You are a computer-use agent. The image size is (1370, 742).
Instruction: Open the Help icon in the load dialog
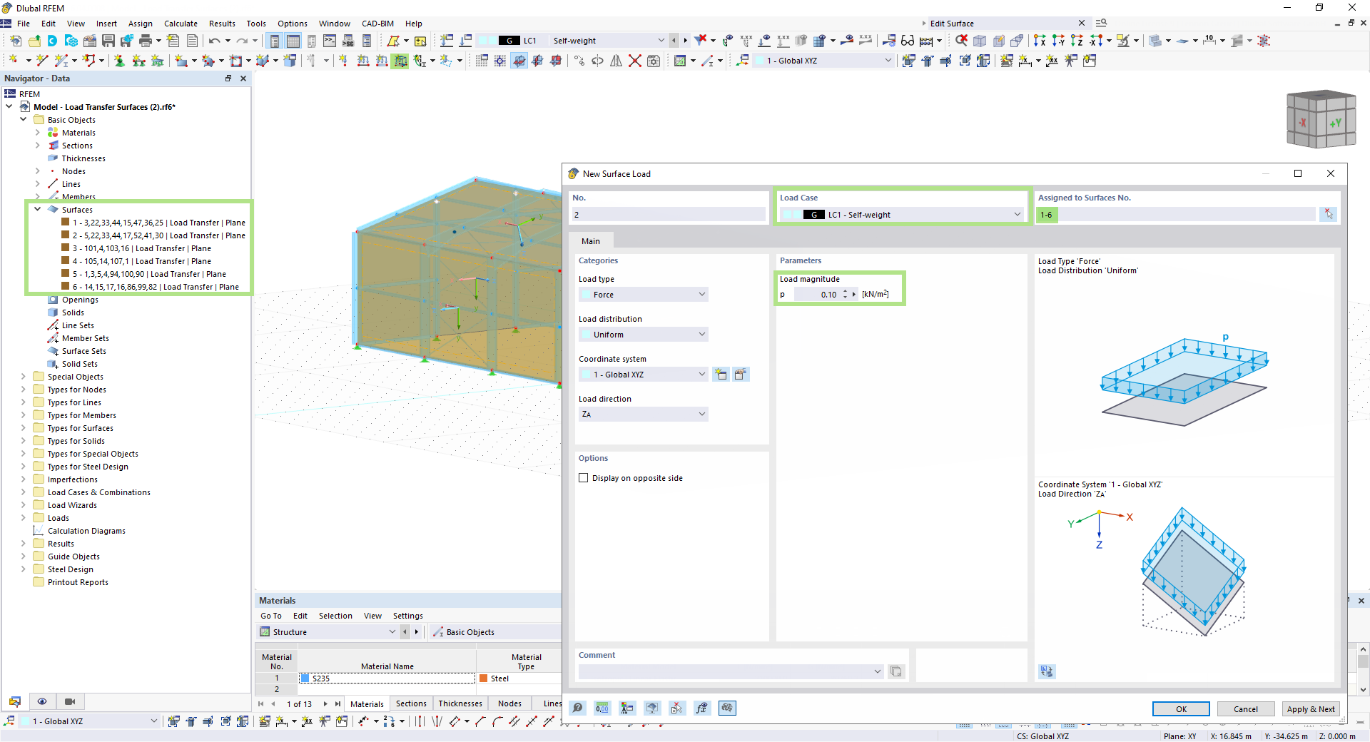[578, 708]
